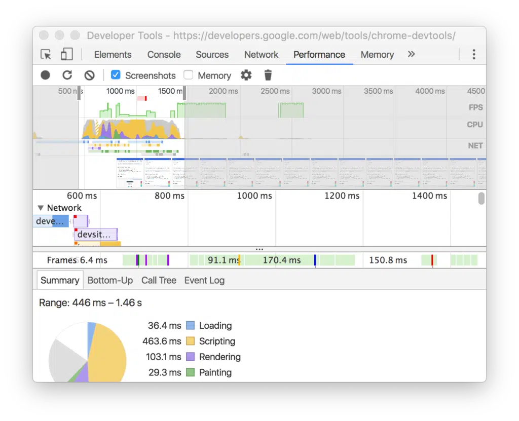Image resolution: width=519 pixels, height=421 pixels.
Task: Toggle the device toolbar
Action: 66,54
